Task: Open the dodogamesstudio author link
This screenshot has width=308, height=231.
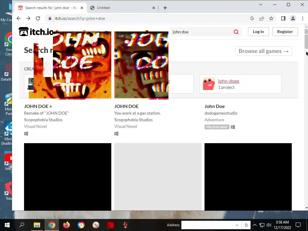Action: tap(221, 113)
